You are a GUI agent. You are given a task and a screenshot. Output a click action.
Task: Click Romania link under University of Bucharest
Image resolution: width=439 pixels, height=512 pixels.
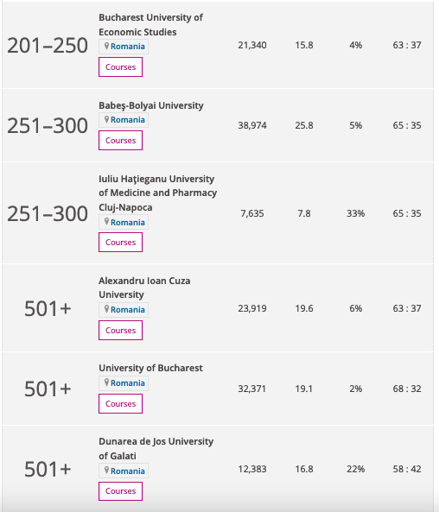click(x=128, y=383)
